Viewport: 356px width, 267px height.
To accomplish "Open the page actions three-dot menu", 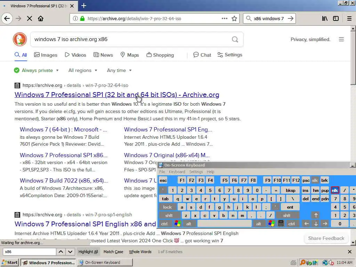I will pyautogui.click(x=225, y=19).
